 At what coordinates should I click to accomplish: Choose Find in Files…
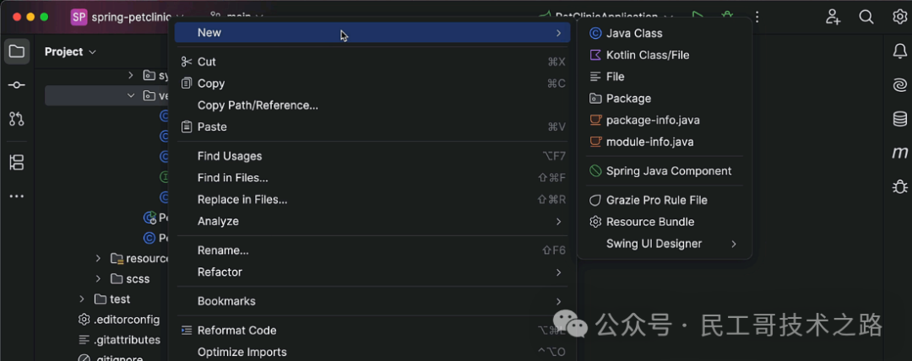[372, 178]
